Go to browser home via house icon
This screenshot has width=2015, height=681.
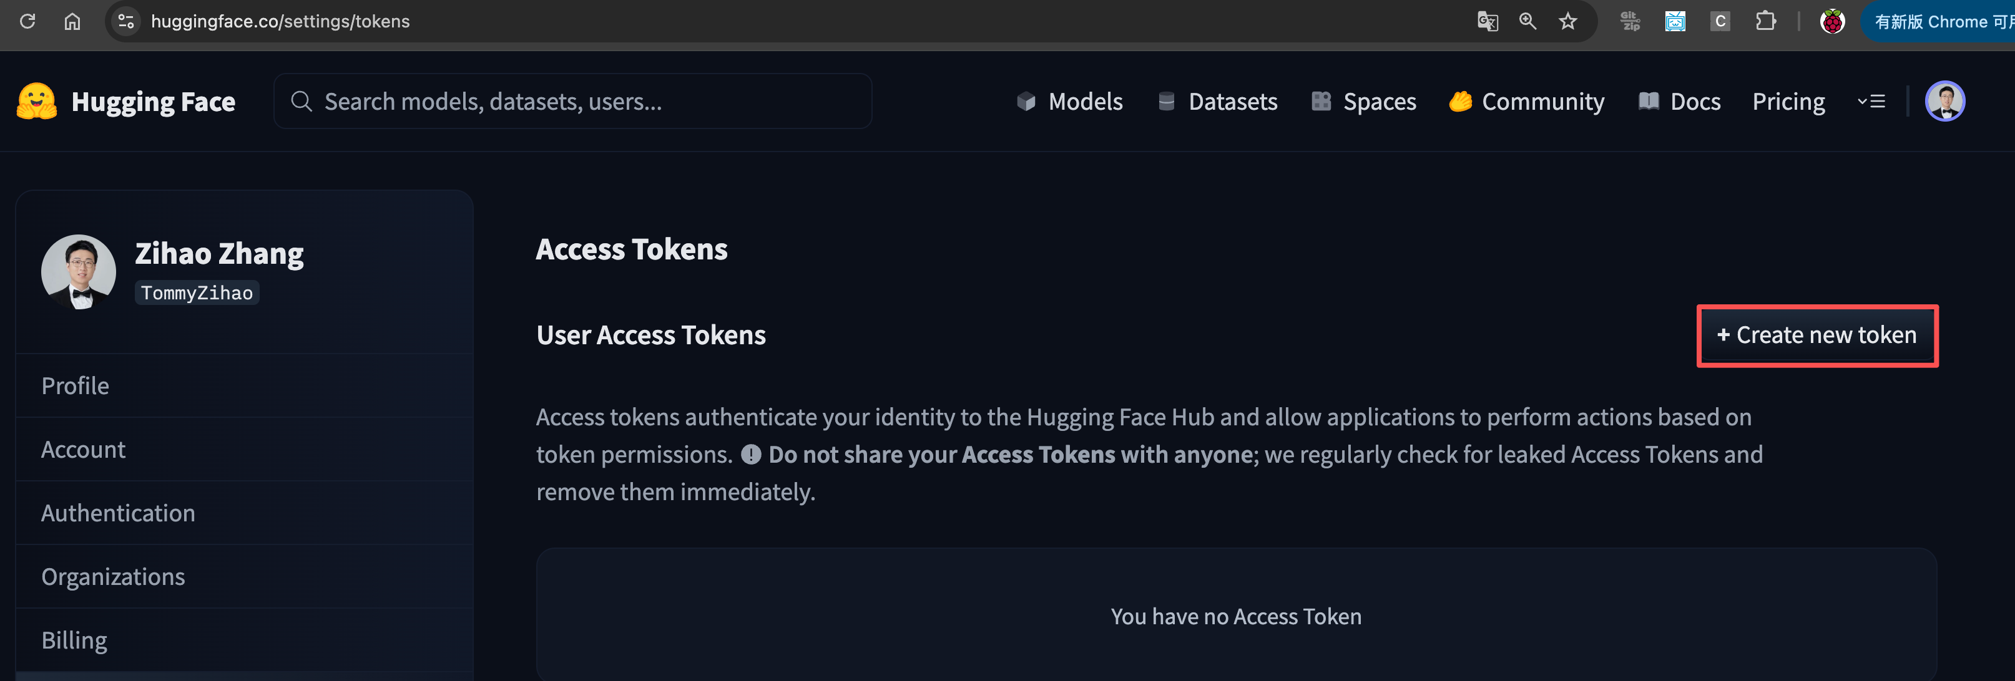[72, 21]
